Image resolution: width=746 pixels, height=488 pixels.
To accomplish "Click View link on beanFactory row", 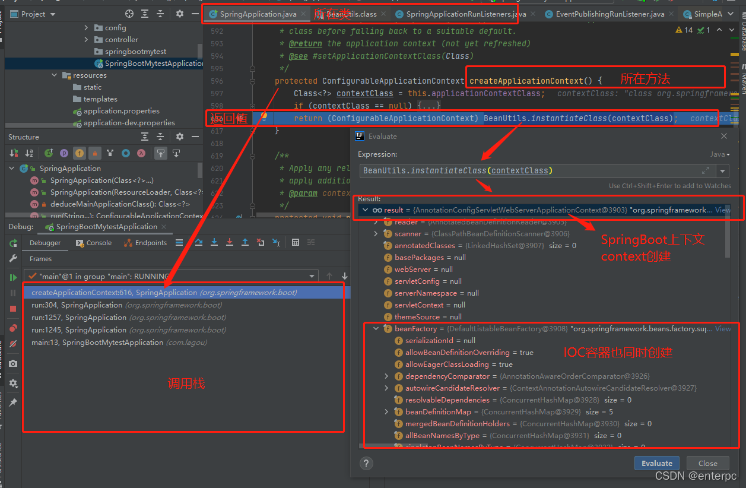I will click(x=723, y=329).
